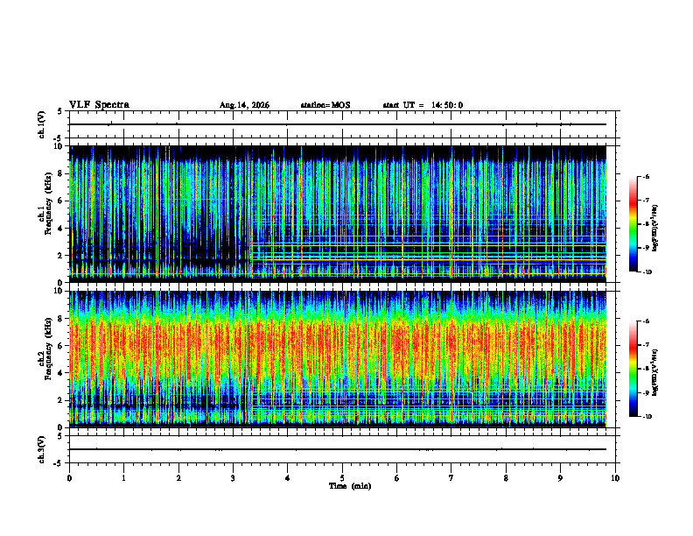This screenshot has height=536, width=693.
Task: Click the Time (min) axis label
Action: 350,486
